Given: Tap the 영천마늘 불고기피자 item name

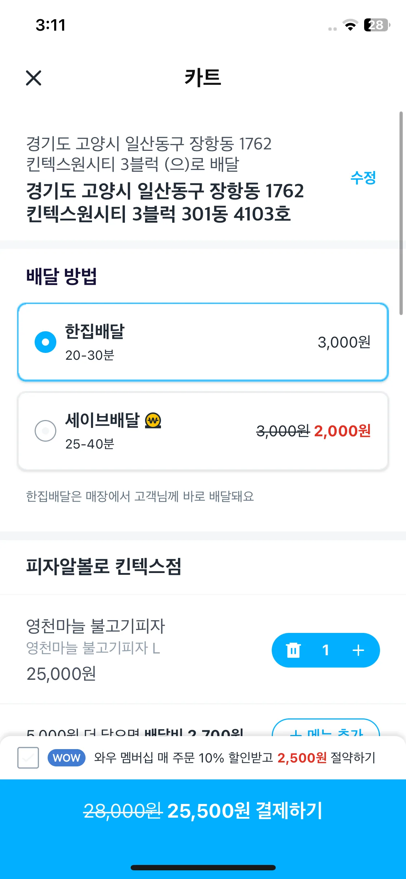Looking at the screenshot, I should point(96,626).
